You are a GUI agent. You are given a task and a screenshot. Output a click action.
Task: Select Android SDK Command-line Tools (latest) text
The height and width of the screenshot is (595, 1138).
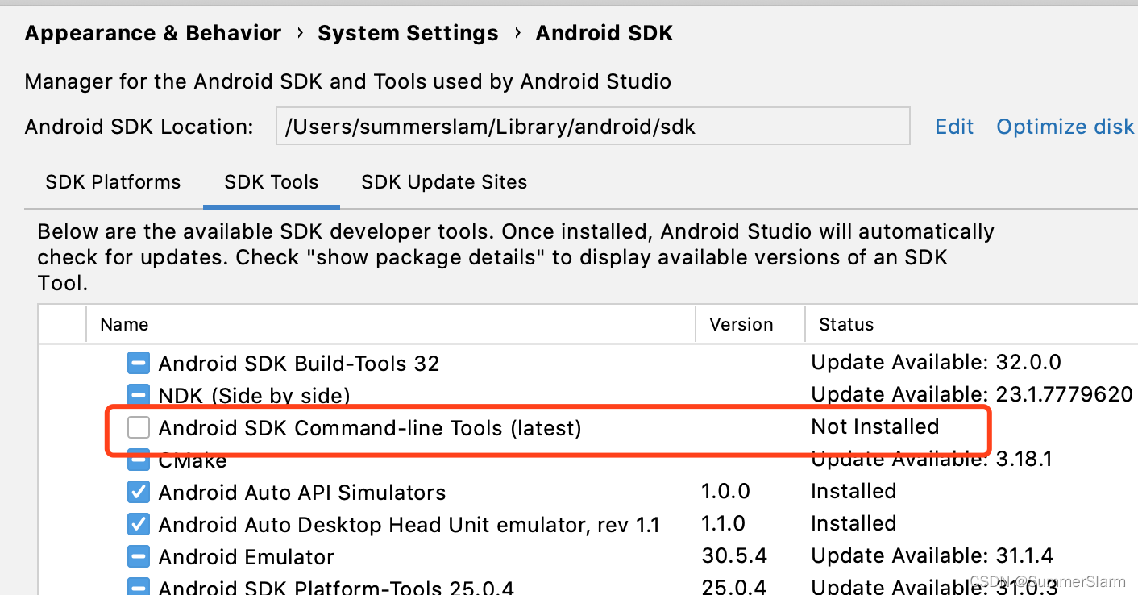click(x=370, y=428)
